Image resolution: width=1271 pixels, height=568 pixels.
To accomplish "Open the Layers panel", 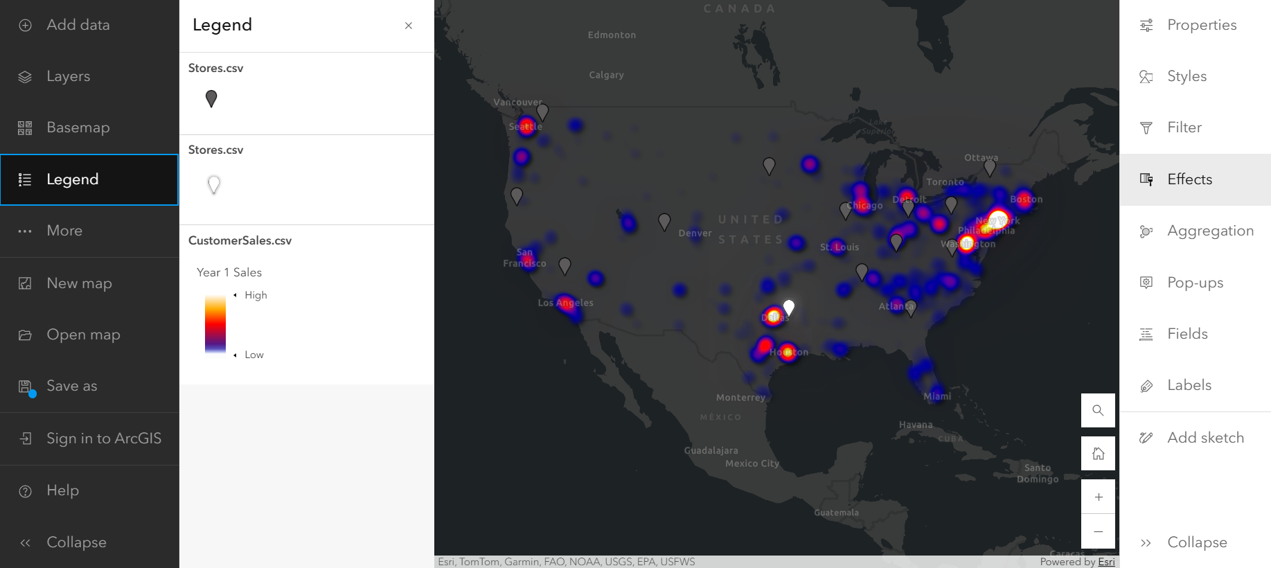I will pos(89,76).
